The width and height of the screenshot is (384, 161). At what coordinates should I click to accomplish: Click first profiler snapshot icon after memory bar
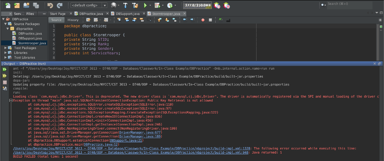(x=217, y=5)
